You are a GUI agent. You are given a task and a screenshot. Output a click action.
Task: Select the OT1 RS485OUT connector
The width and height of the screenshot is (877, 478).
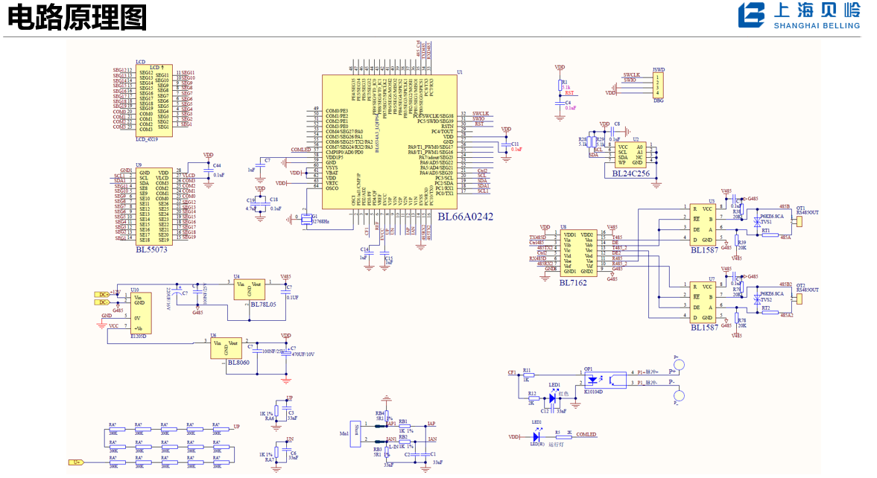coord(800,221)
